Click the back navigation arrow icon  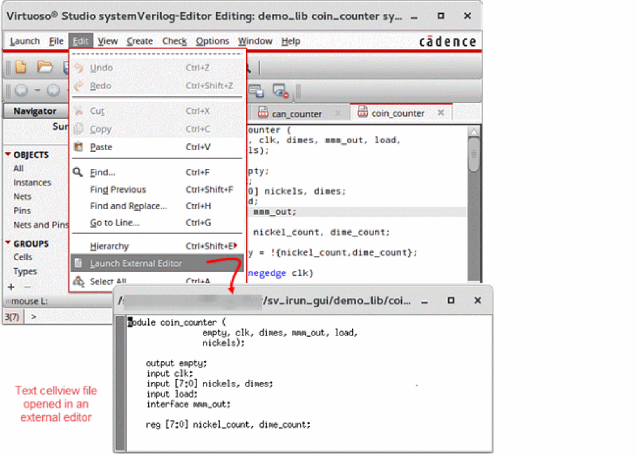(x=21, y=90)
